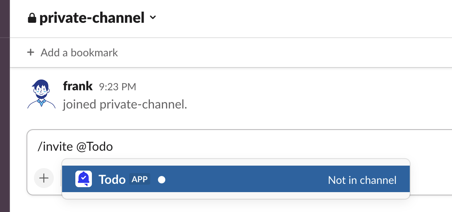Click the /invite command text in composer
Image resolution: width=452 pixels, height=212 pixels.
coord(55,147)
